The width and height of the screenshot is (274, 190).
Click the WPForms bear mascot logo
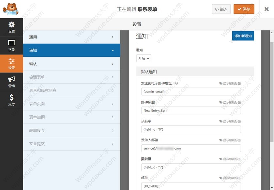[x=11, y=9]
